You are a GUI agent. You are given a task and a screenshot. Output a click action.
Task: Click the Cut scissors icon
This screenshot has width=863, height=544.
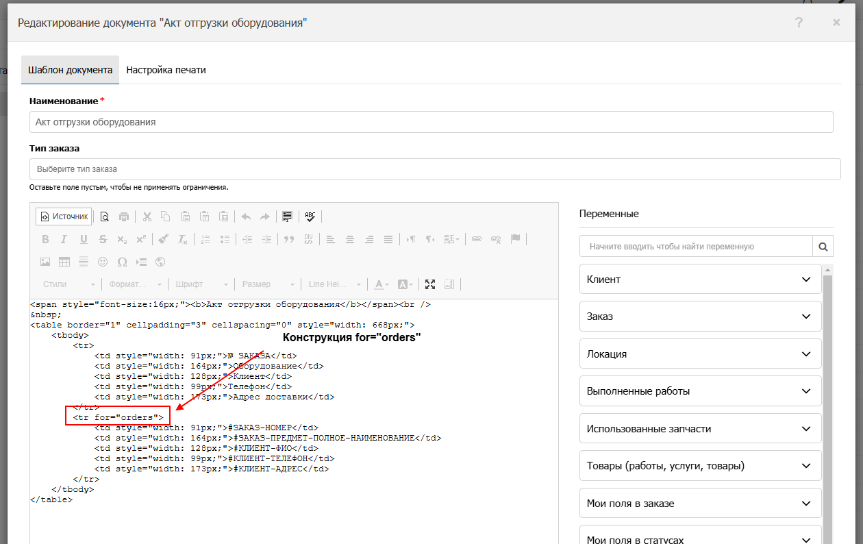pyautogui.click(x=147, y=217)
